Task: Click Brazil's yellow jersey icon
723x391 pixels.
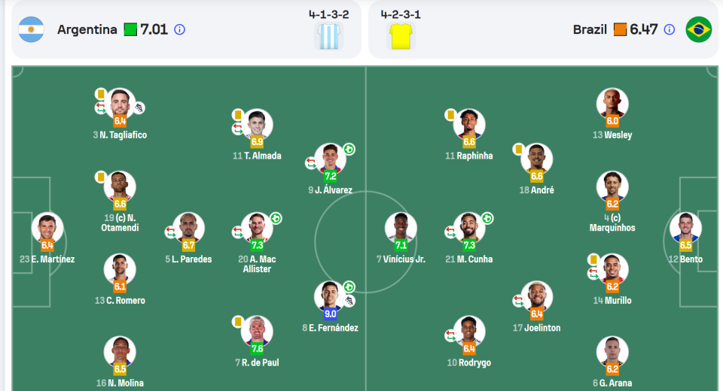Action: [x=401, y=36]
